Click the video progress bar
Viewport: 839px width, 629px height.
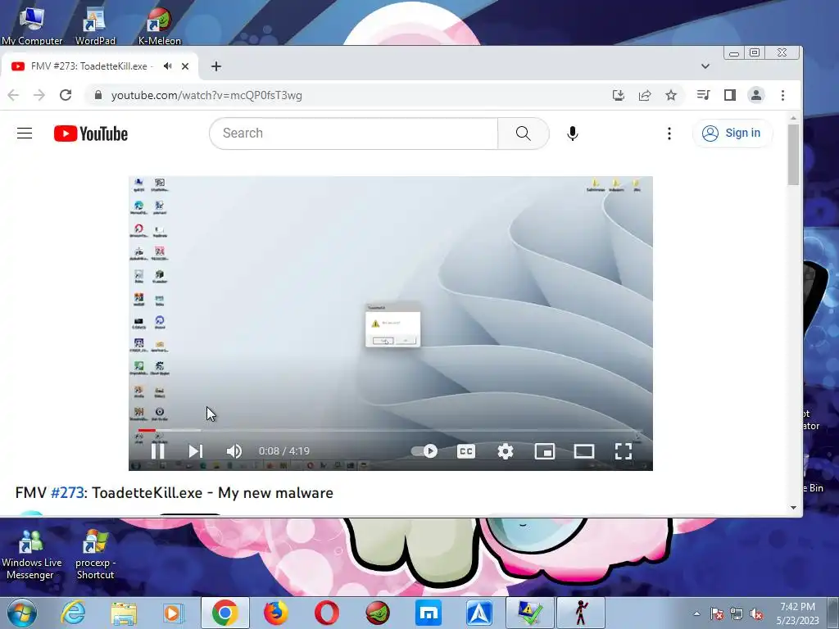point(390,430)
